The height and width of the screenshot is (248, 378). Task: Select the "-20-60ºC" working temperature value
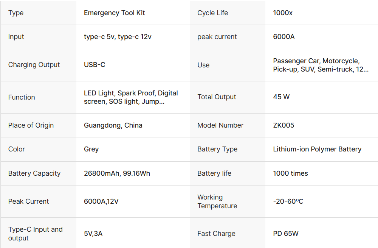tap(288, 201)
